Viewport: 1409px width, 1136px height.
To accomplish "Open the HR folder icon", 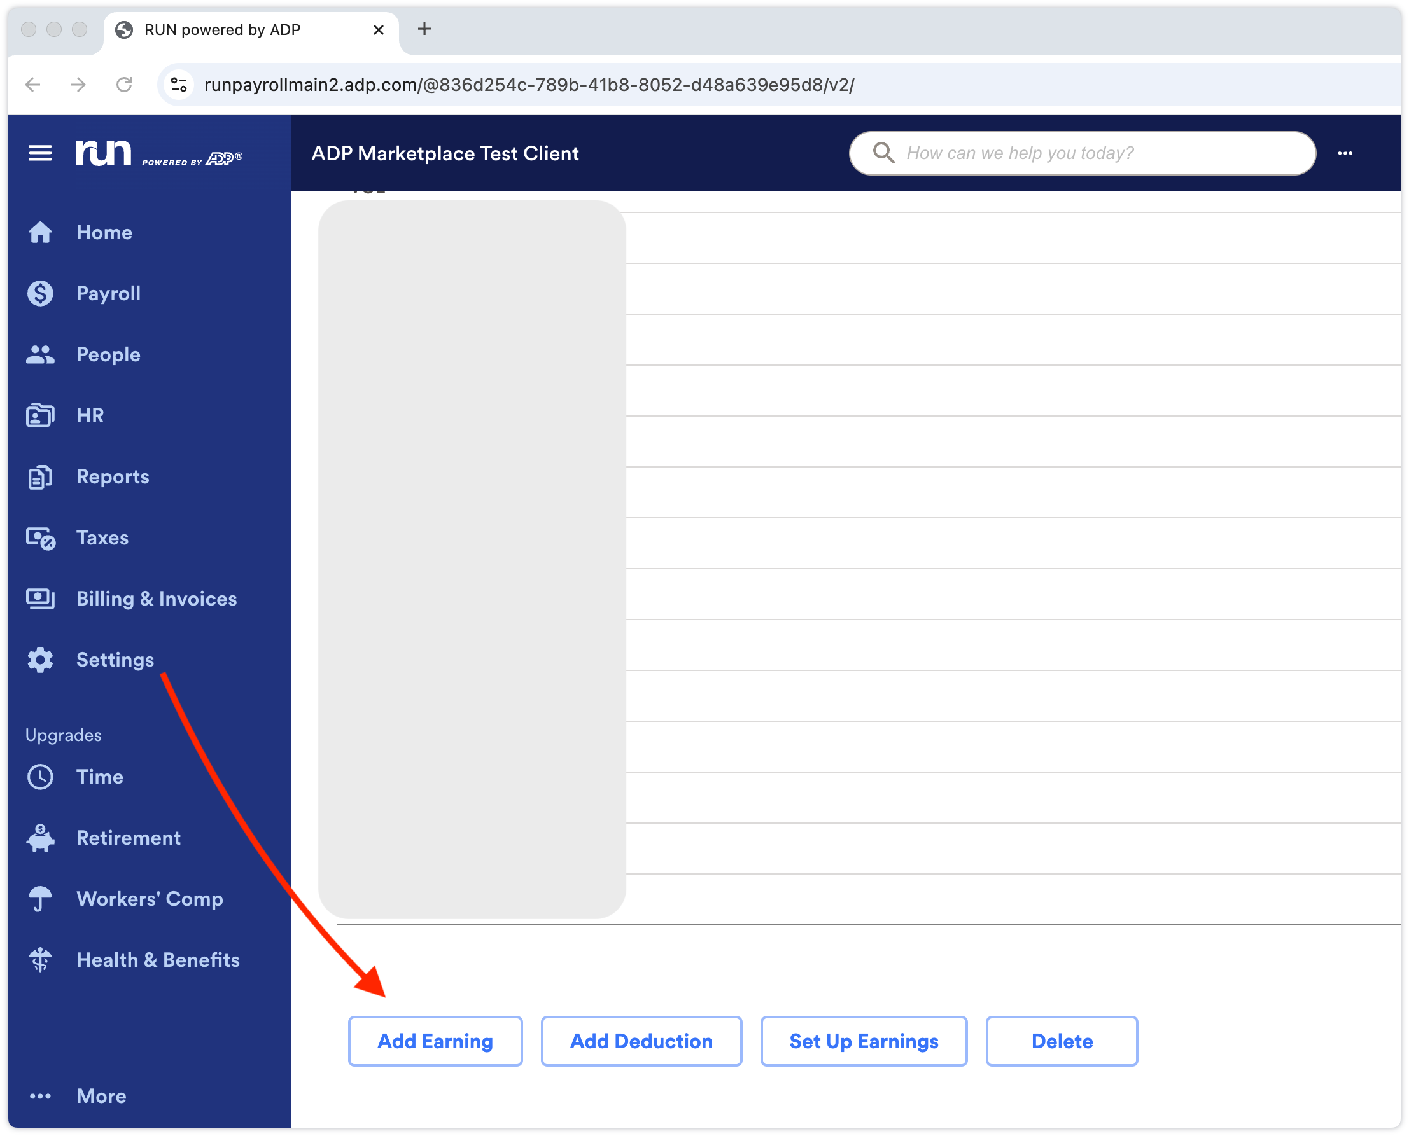I will coord(40,415).
